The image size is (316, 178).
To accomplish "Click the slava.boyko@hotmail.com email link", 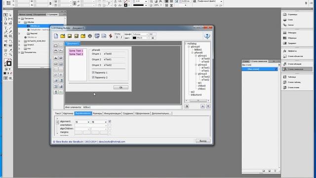I will pos(112,142).
